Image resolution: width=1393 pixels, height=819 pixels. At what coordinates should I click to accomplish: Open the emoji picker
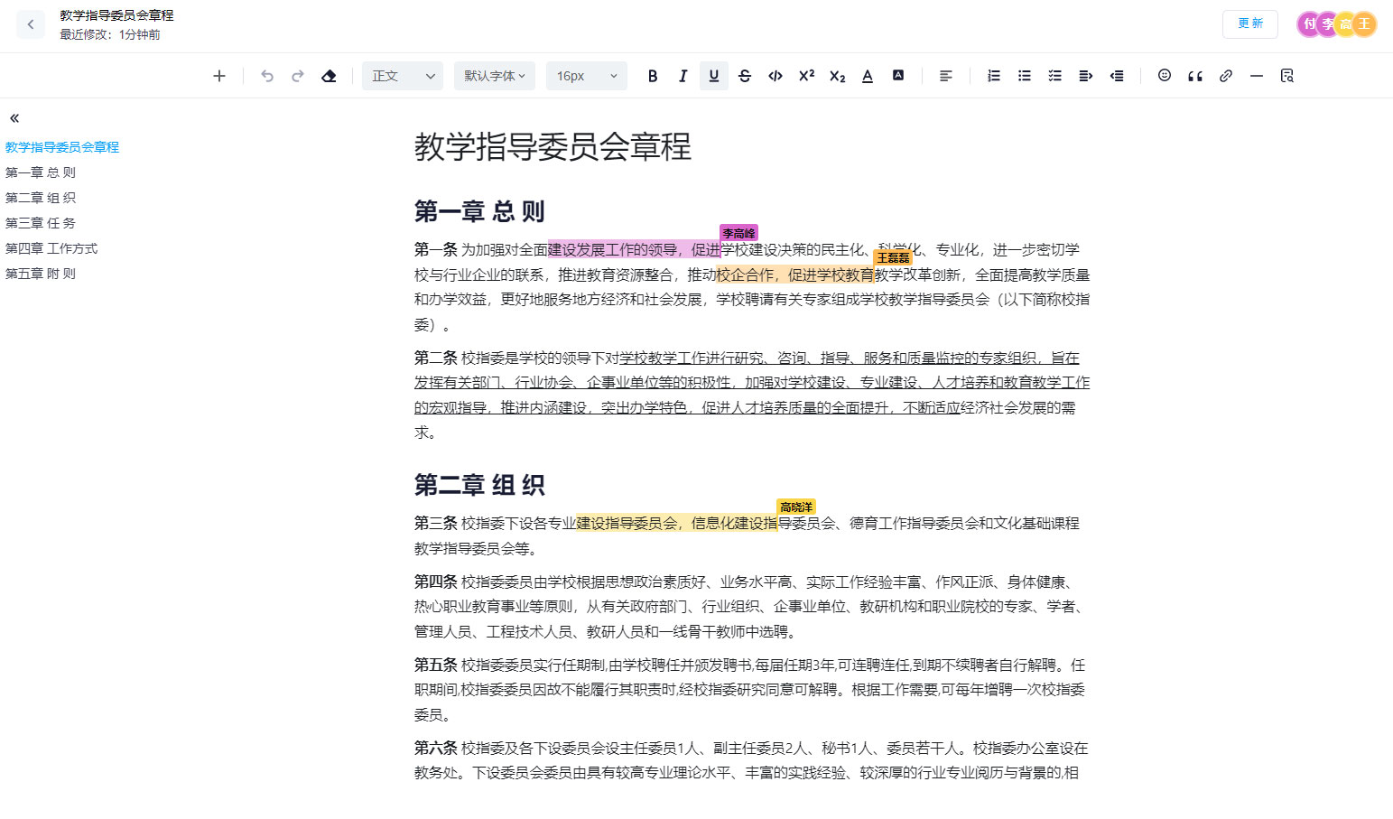pos(1165,76)
